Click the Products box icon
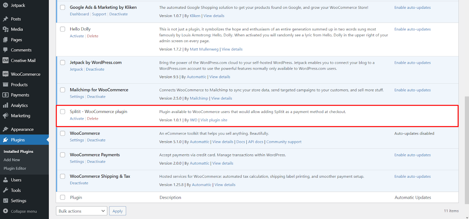 click(x=5, y=85)
